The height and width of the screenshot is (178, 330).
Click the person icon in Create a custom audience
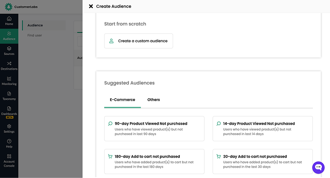tap(111, 41)
